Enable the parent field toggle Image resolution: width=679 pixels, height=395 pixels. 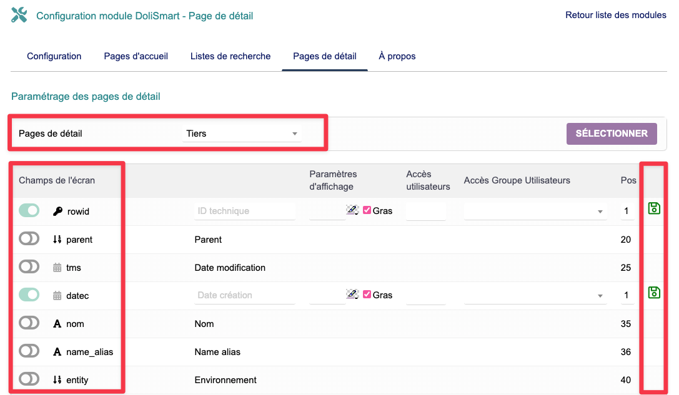tap(29, 239)
